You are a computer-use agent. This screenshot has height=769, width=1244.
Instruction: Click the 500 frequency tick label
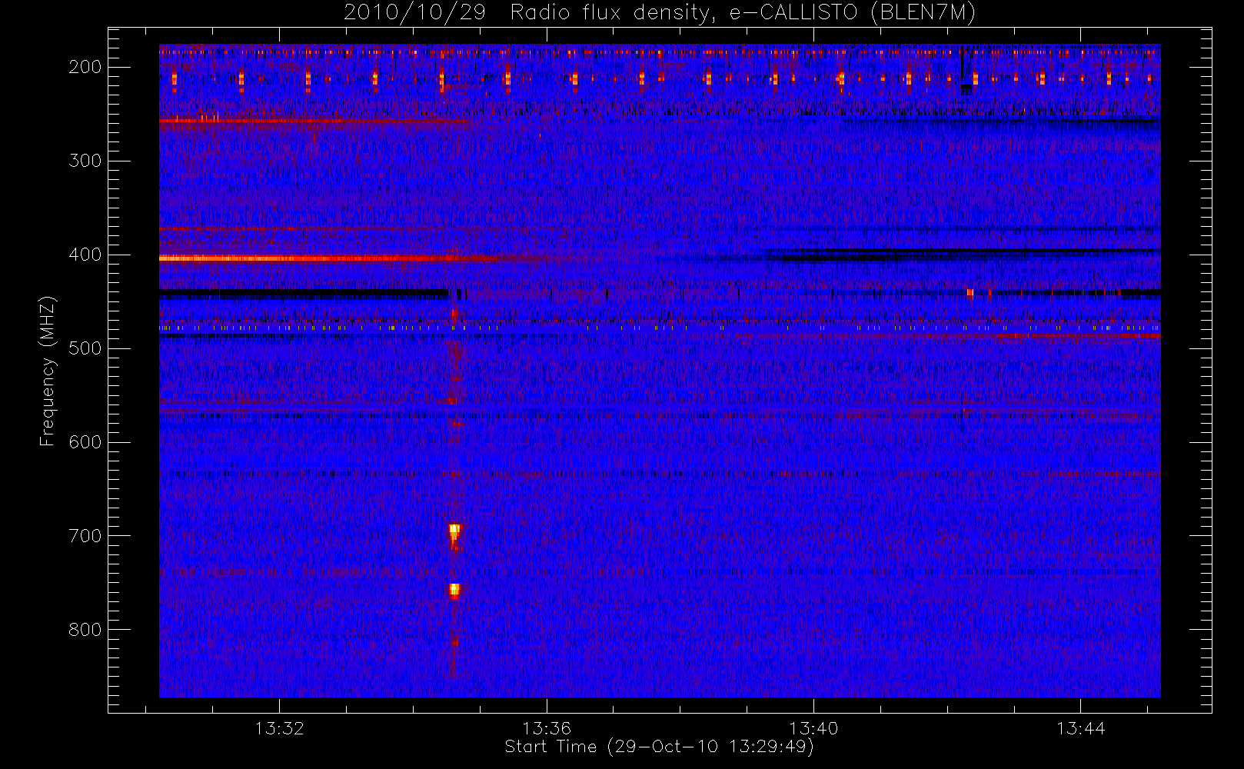tap(85, 348)
